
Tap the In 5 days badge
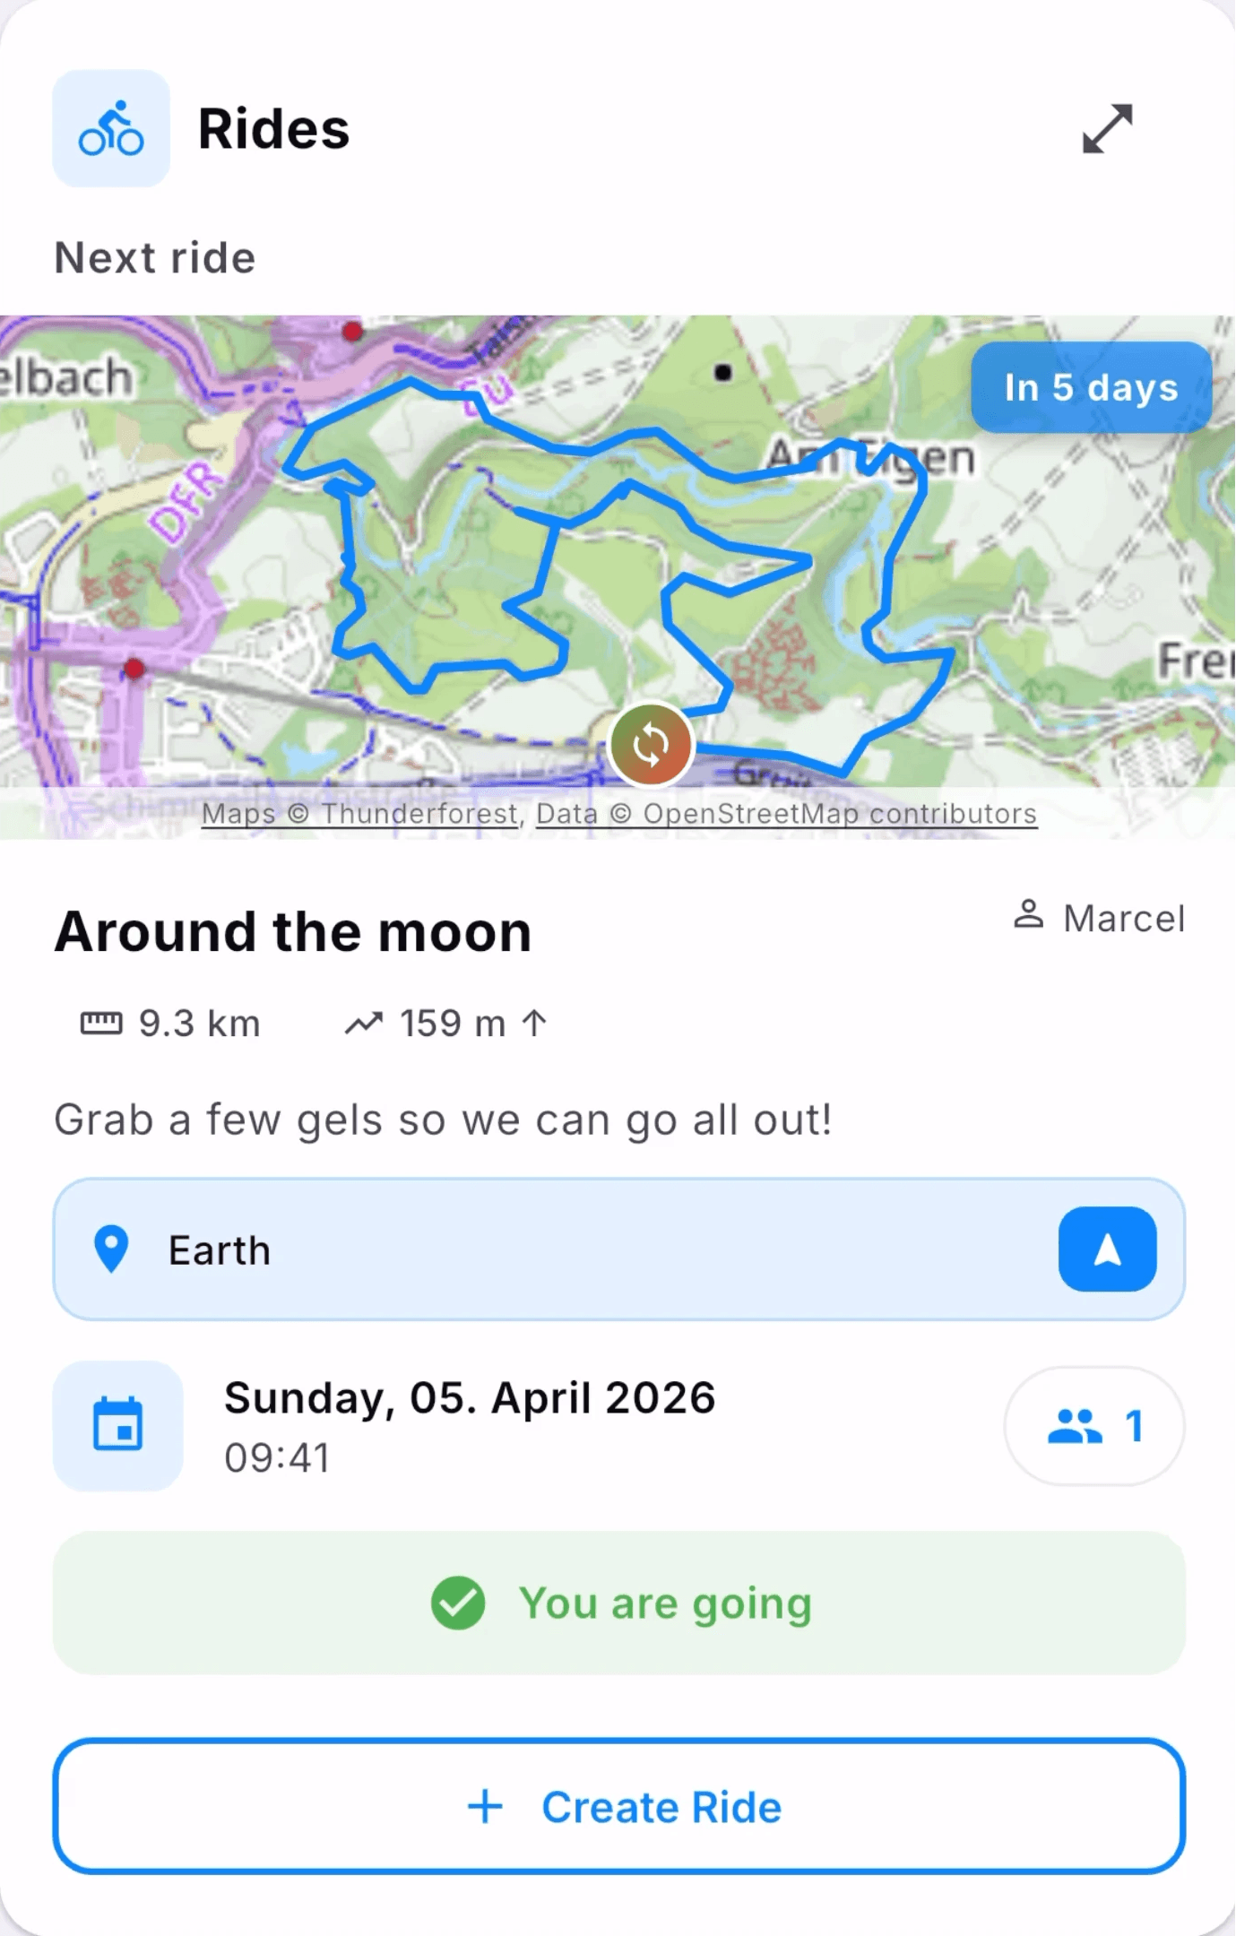coord(1090,386)
